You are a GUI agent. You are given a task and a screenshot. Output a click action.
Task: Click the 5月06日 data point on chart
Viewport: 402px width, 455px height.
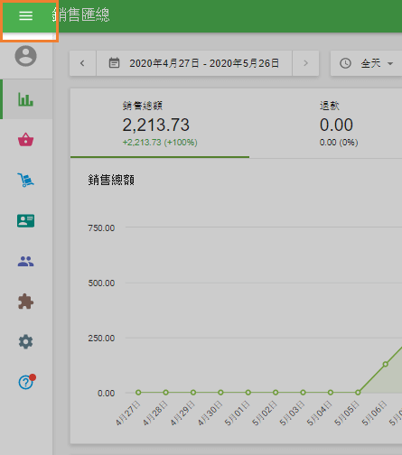[385, 364]
